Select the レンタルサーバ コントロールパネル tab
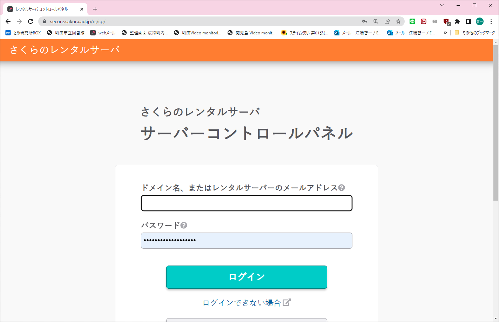The image size is (499, 322). click(42, 9)
